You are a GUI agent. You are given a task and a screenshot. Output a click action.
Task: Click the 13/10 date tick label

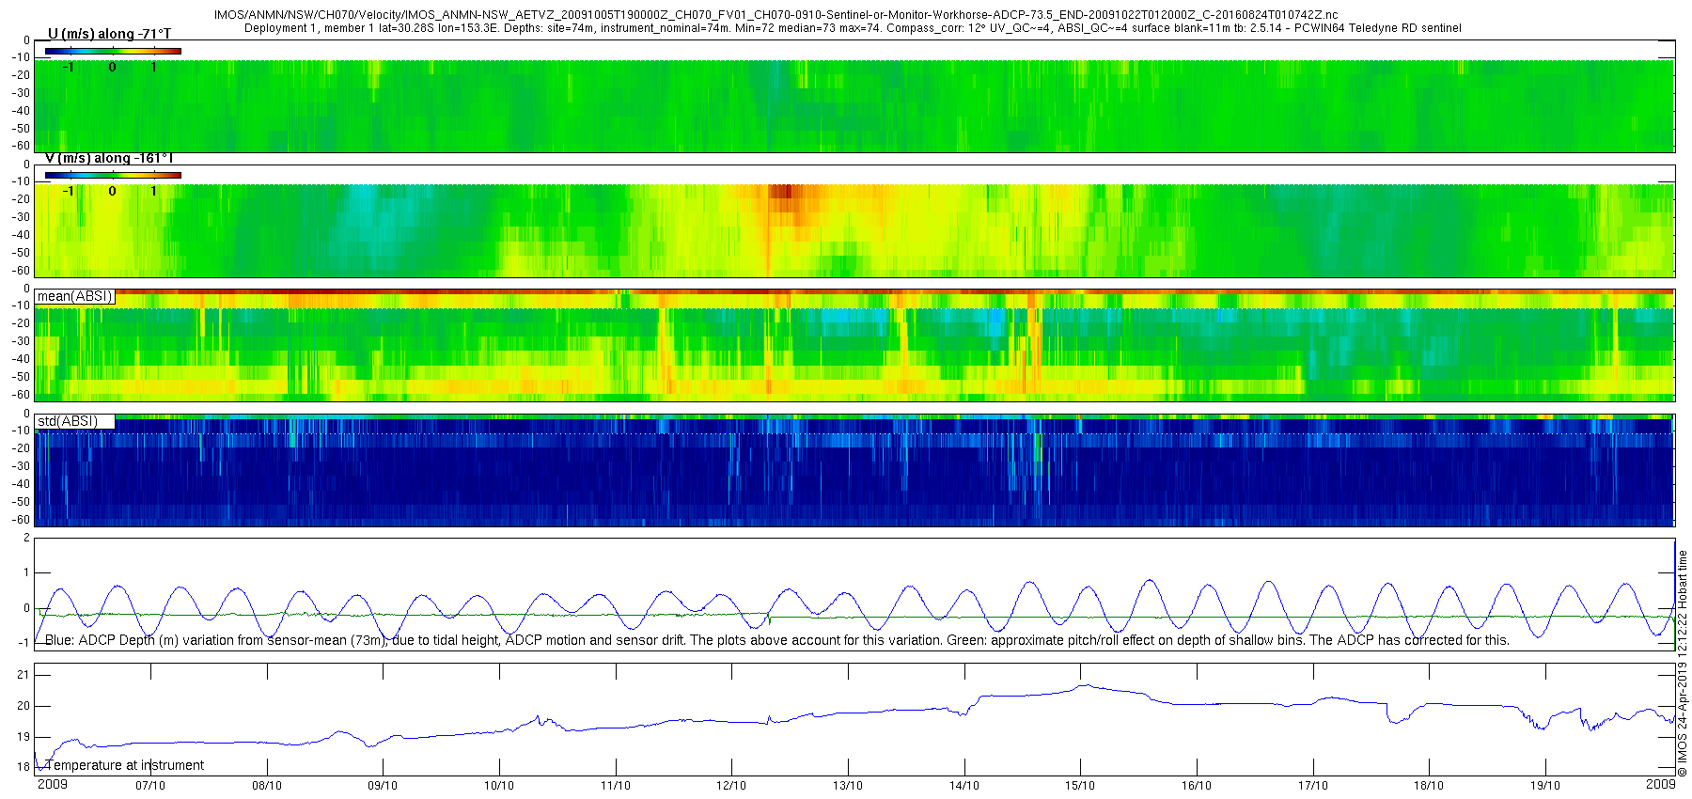pyautogui.click(x=848, y=786)
